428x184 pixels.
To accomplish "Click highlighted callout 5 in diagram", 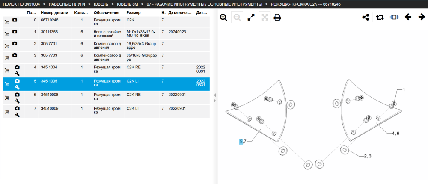I will coord(241,141).
